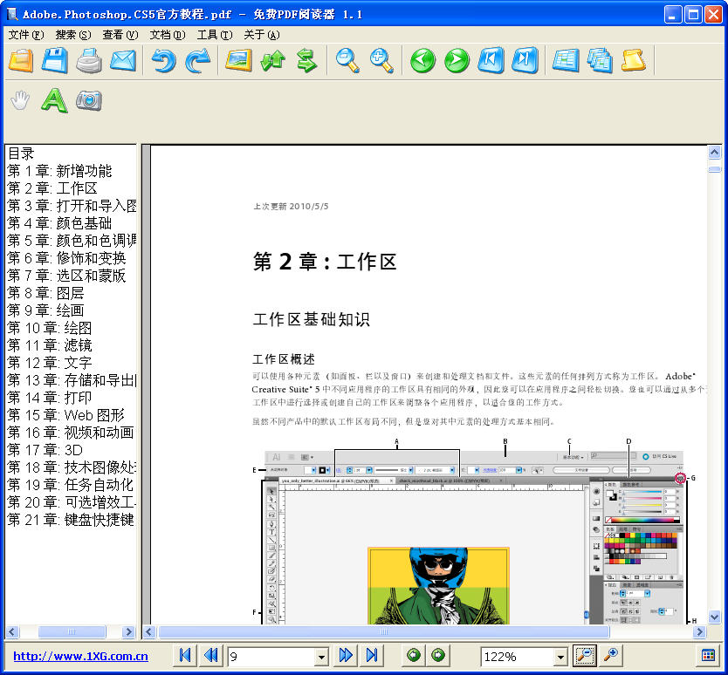Go to 第 17 章: 3D bookmark

click(45, 450)
